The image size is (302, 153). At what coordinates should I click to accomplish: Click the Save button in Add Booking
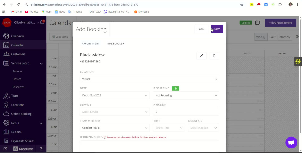pyautogui.click(x=217, y=29)
